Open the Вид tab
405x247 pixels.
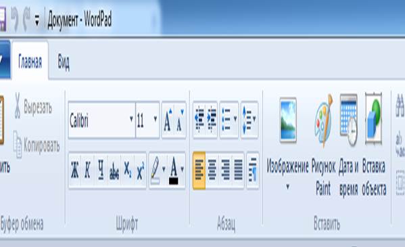point(64,62)
